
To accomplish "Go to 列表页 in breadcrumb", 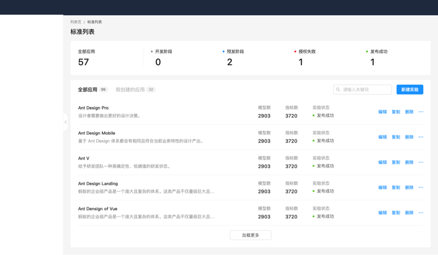I will click(76, 22).
